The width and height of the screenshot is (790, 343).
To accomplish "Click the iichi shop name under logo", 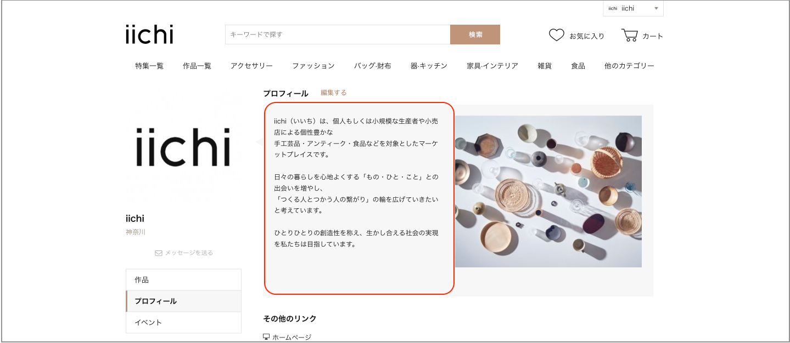I will coord(135,219).
